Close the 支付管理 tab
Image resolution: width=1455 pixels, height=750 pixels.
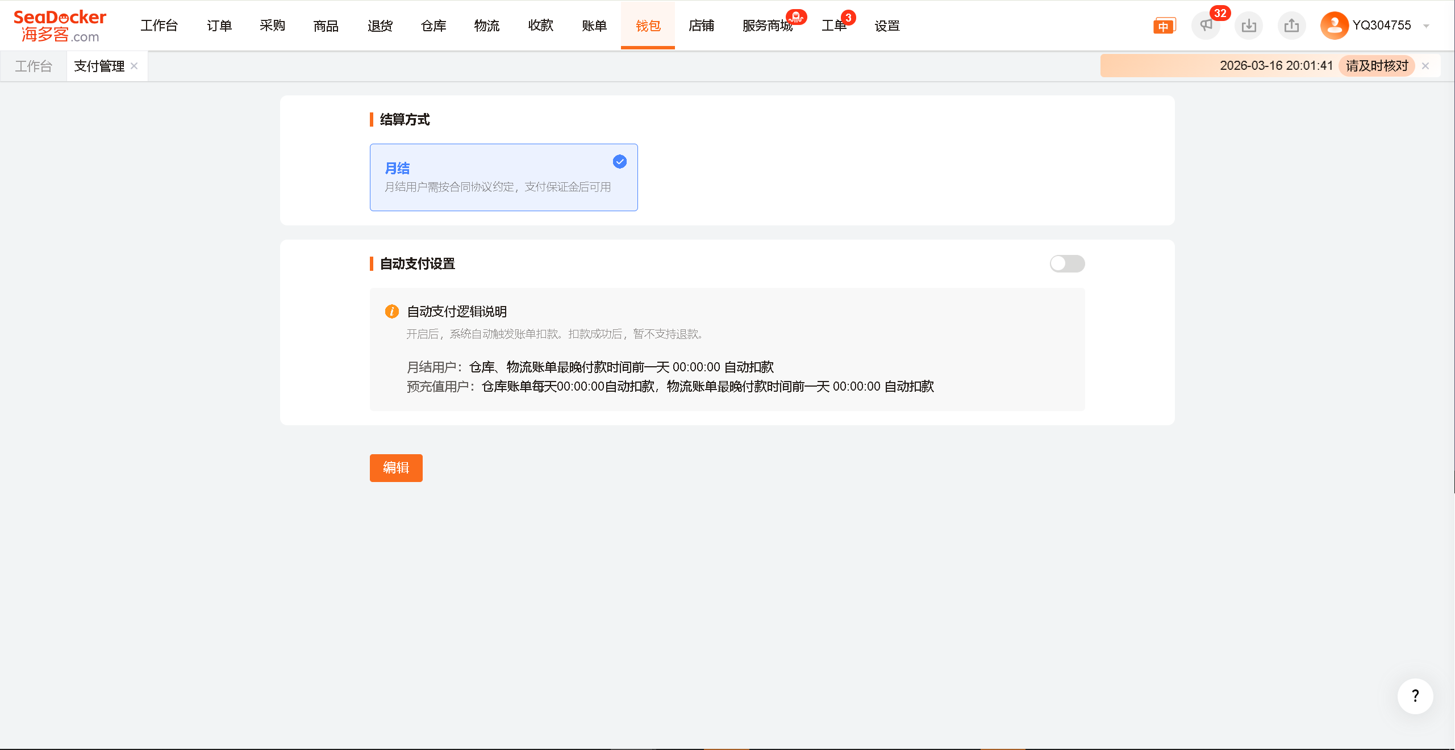tap(134, 66)
